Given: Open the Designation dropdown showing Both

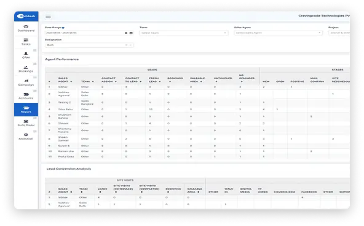Looking at the screenshot, I should click(x=89, y=45).
